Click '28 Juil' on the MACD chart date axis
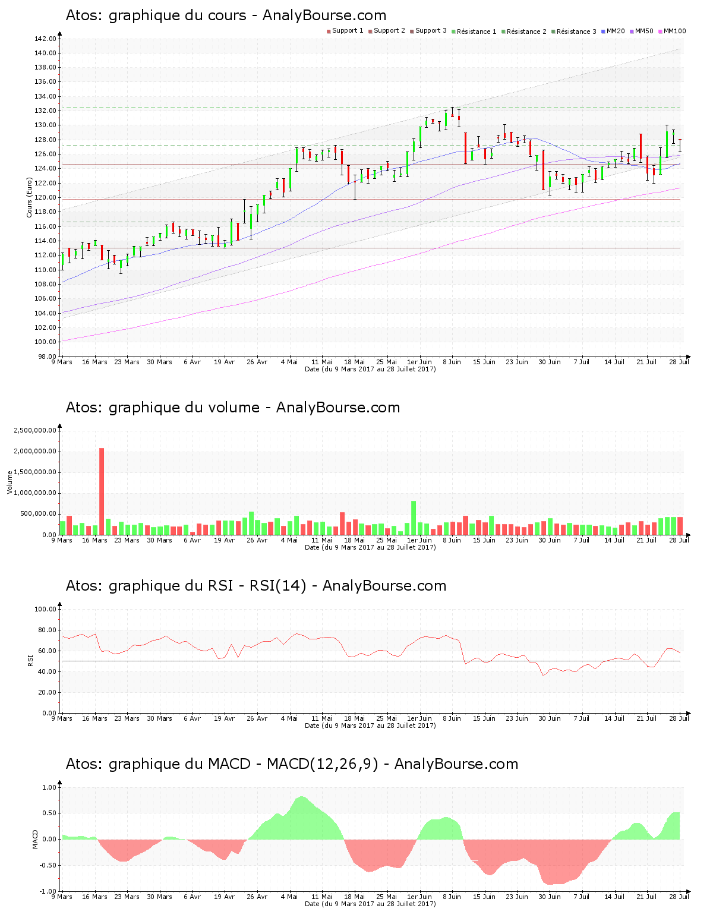Viewport: 713px width, 921px height. tap(680, 897)
